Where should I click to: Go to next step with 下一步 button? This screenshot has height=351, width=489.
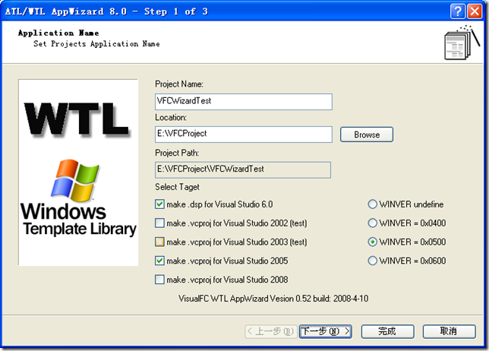325,331
